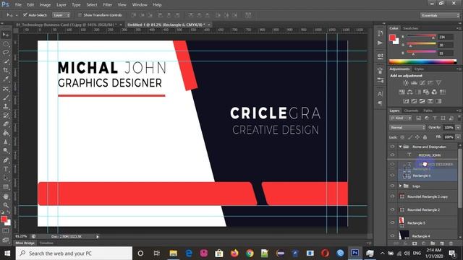Image resolution: width=463 pixels, height=260 pixels.
Task: Select the Clone Stamp tool
Action: [6, 106]
